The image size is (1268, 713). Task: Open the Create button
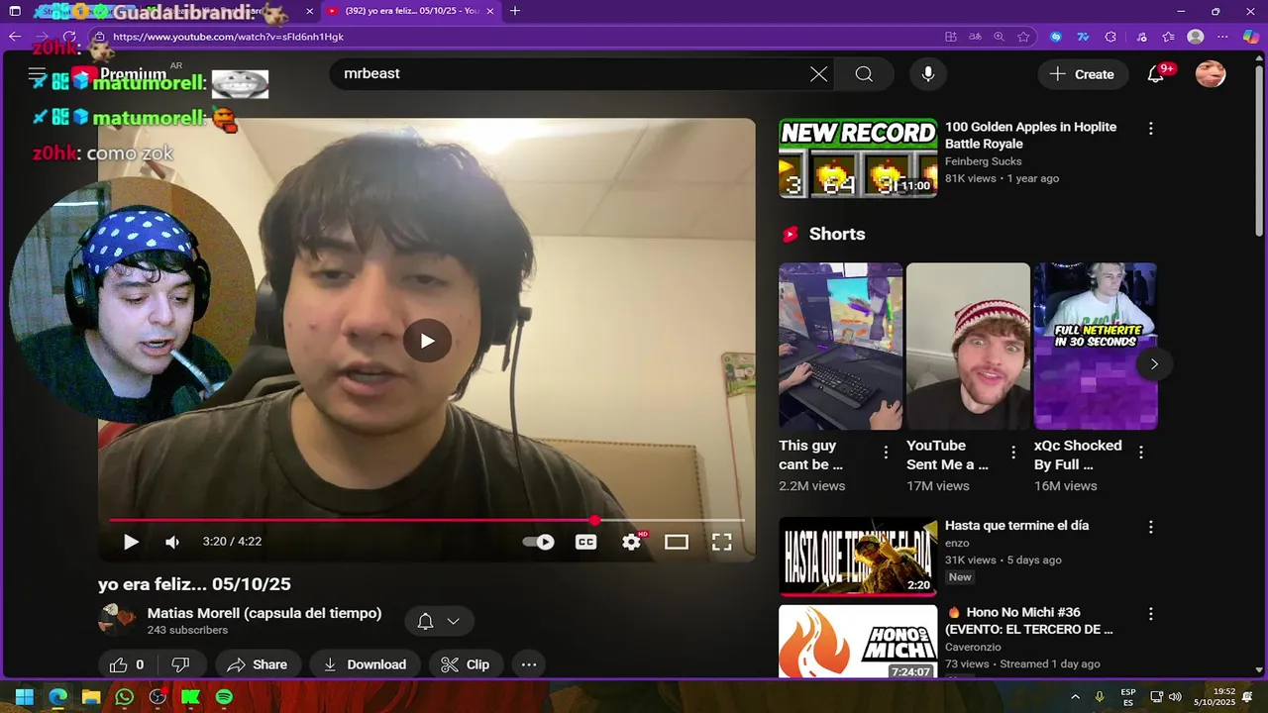point(1082,74)
